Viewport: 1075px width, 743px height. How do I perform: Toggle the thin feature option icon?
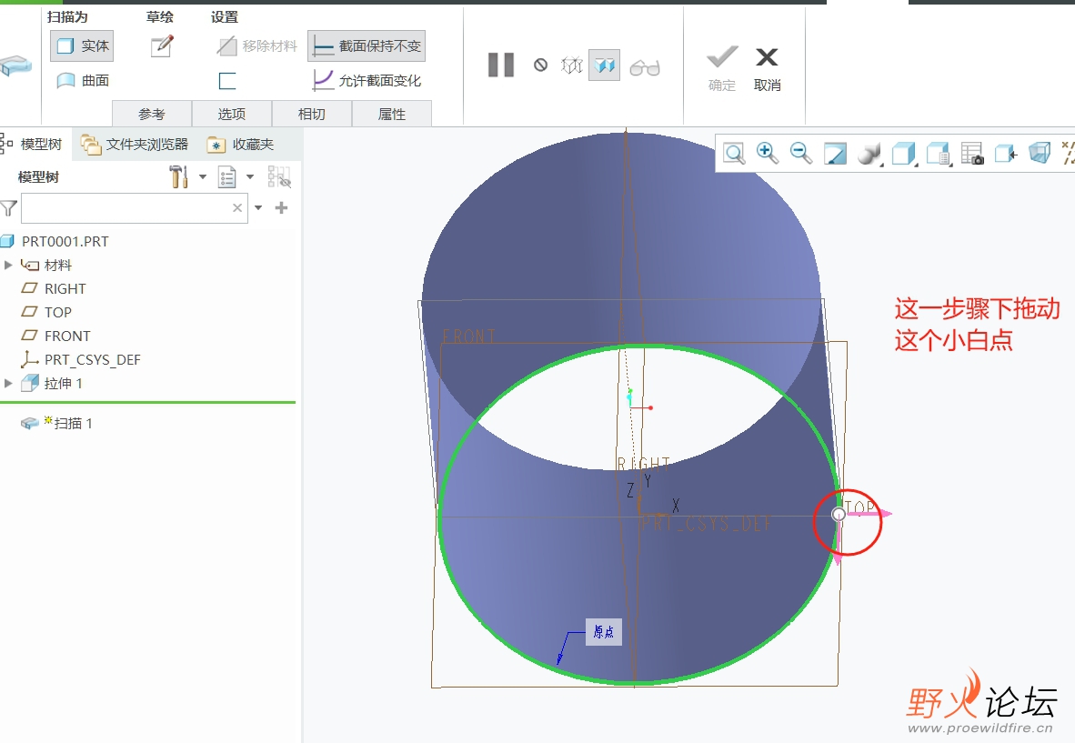[227, 81]
